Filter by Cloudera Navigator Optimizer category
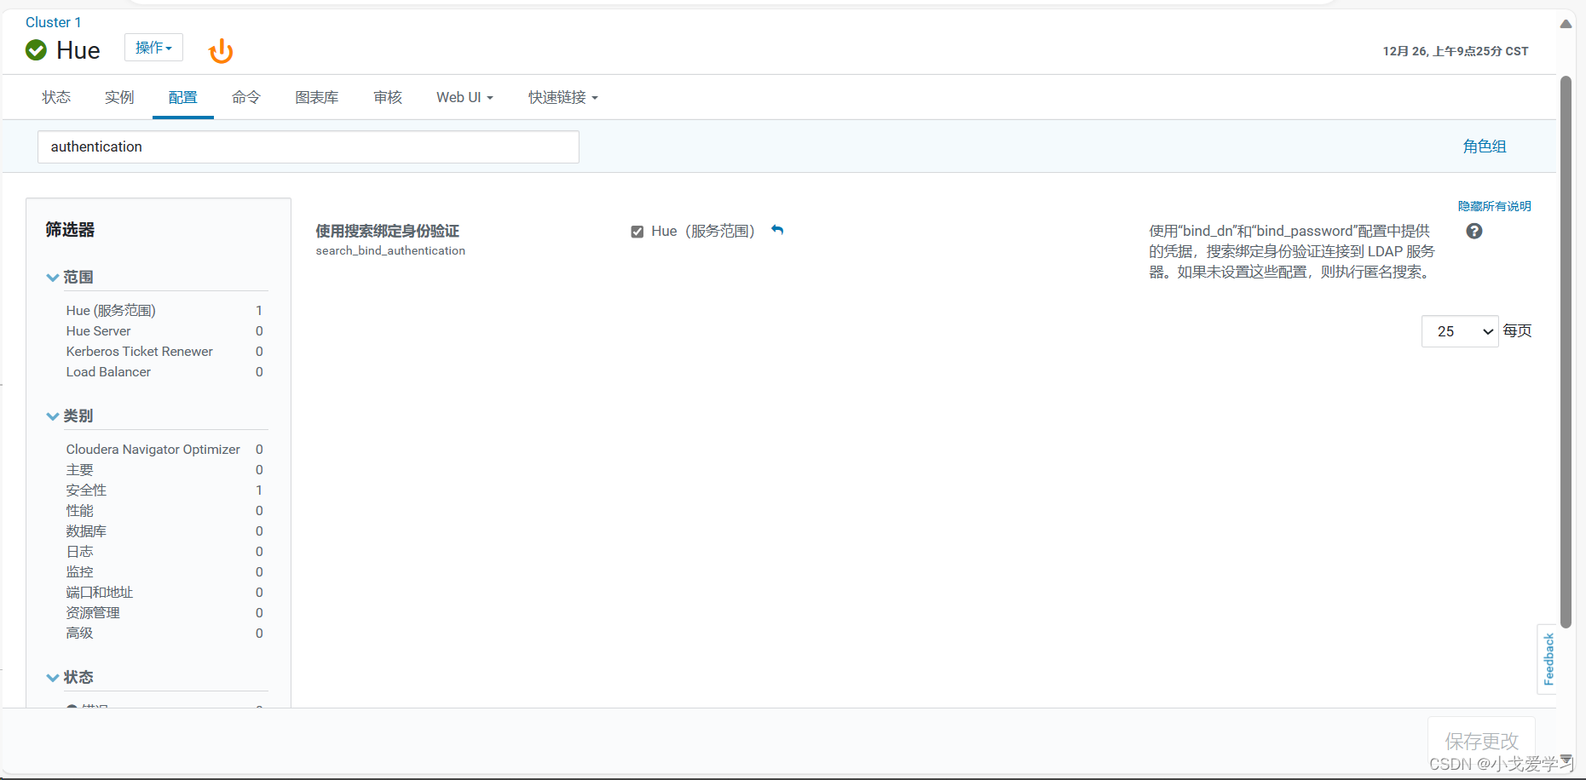 [x=153, y=450]
